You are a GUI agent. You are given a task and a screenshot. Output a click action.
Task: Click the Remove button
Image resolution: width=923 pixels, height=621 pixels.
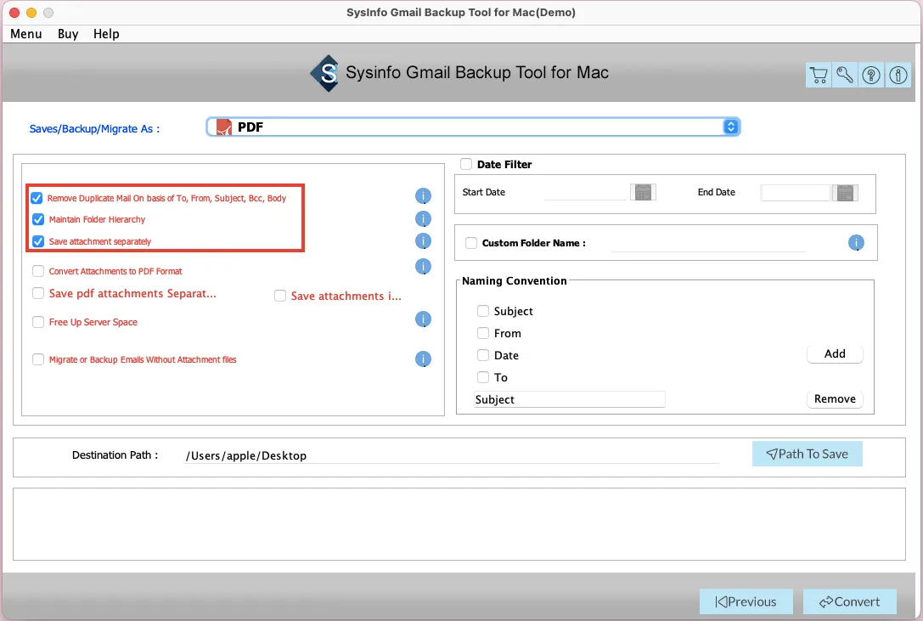coord(835,399)
